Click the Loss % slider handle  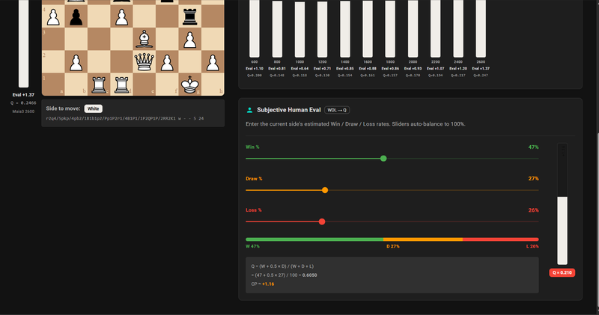click(x=322, y=221)
